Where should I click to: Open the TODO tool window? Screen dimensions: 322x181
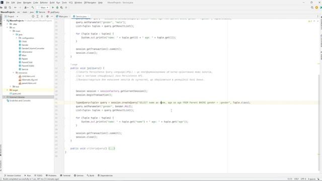click(38, 175)
